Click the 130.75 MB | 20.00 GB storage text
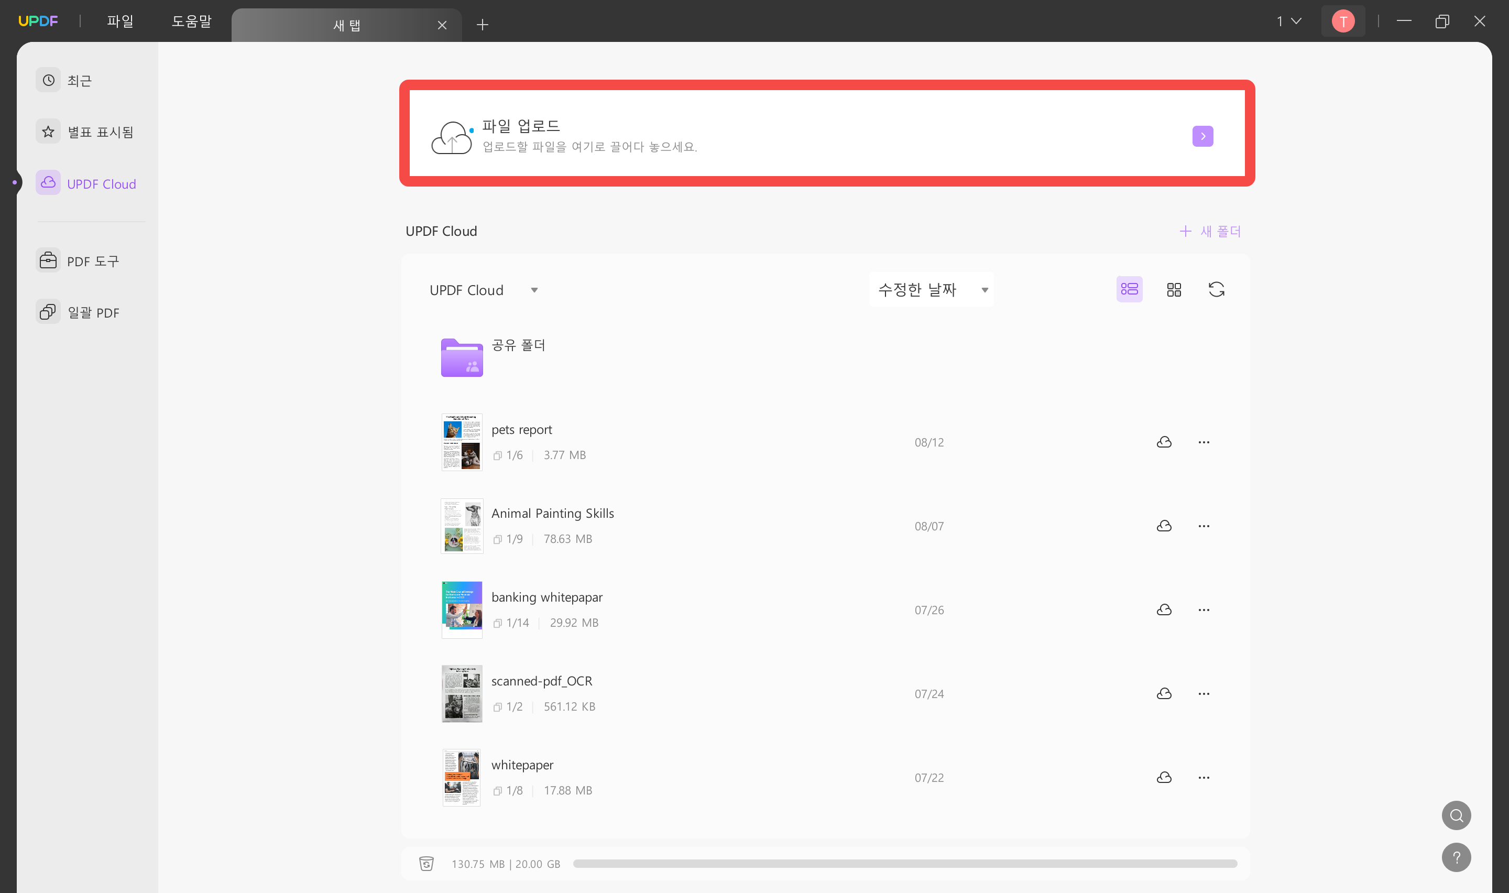The image size is (1509, 893). (505, 864)
